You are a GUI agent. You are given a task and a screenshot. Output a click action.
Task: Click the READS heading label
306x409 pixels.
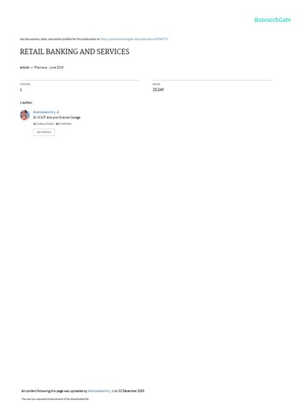coord(156,84)
